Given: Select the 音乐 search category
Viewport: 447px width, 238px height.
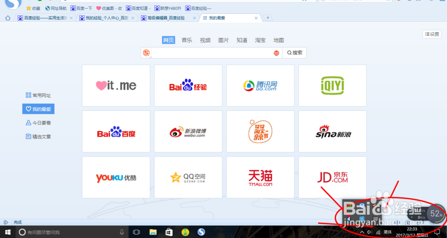Looking at the screenshot, I should pos(187,40).
